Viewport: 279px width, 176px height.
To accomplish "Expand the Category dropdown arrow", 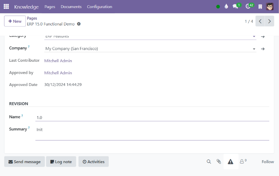I will click(254, 36).
